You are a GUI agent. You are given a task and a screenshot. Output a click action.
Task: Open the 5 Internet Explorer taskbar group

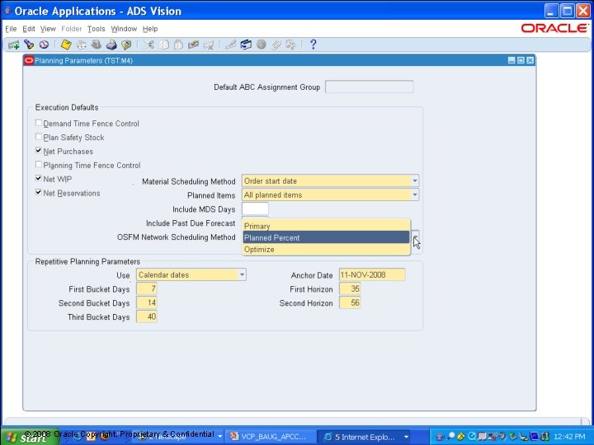click(x=365, y=437)
